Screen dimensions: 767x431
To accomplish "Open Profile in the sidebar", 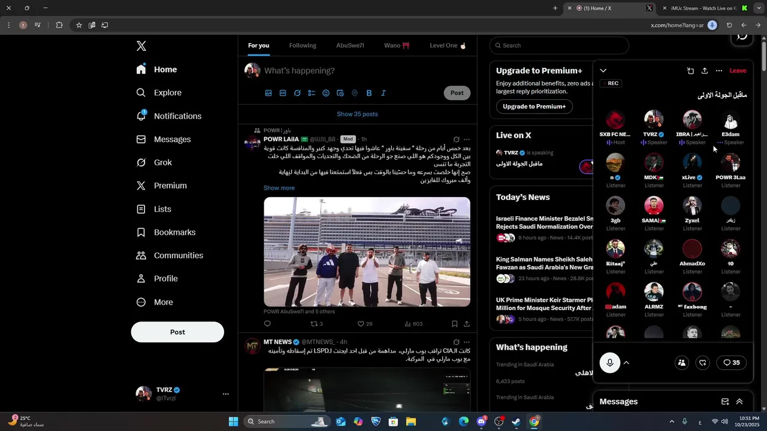I will [157, 279].
